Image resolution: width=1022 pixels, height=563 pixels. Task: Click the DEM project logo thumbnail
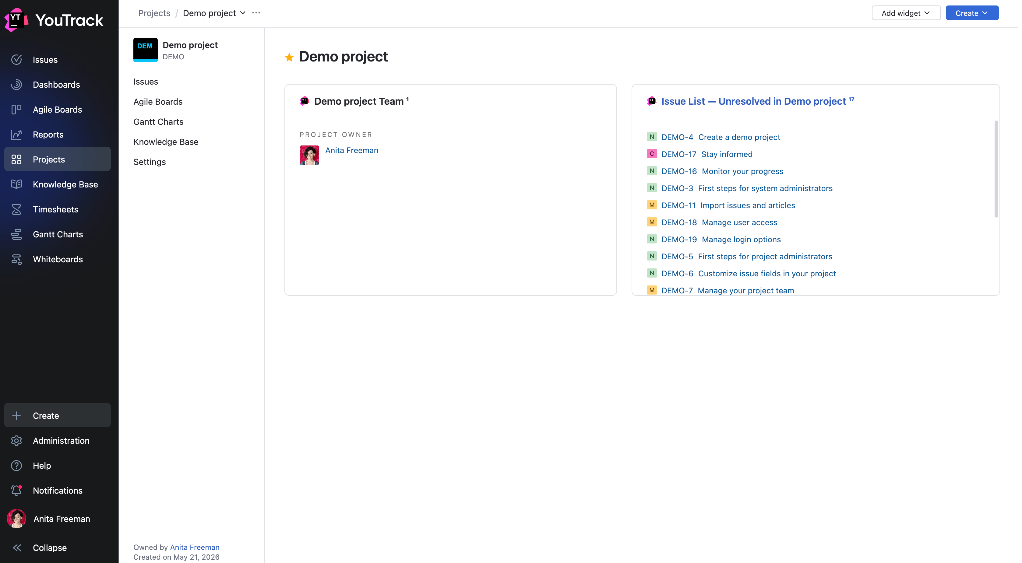(x=145, y=50)
